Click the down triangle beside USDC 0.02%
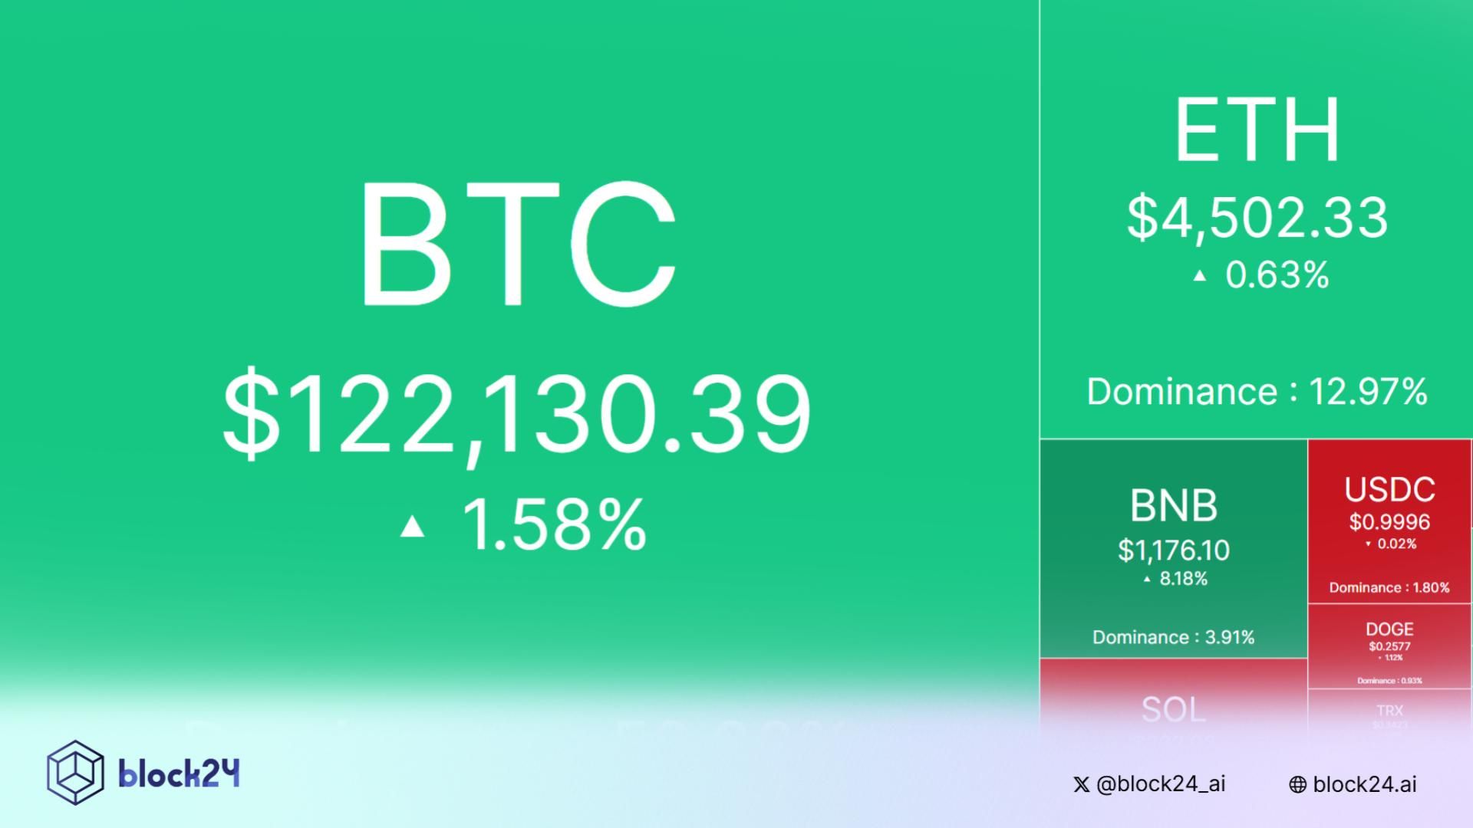The width and height of the screenshot is (1473, 828). tap(1368, 544)
